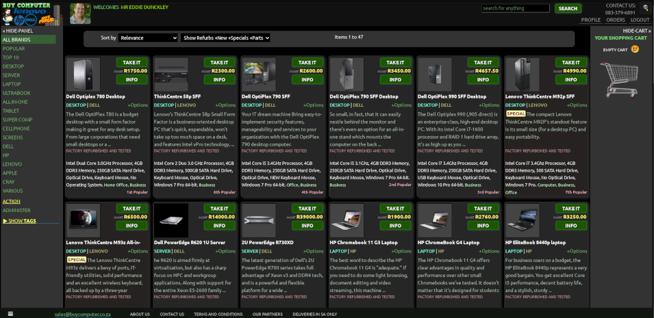Open the hamburger menu icon in footer
The height and width of the screenshot is (318, 654).
(x=11, y=314)
